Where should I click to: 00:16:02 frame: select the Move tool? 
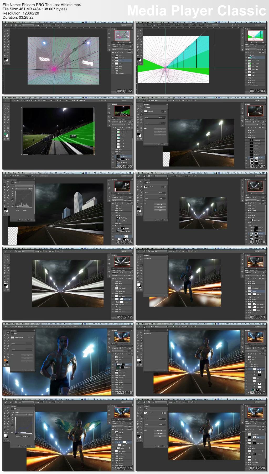click(8, 31)
